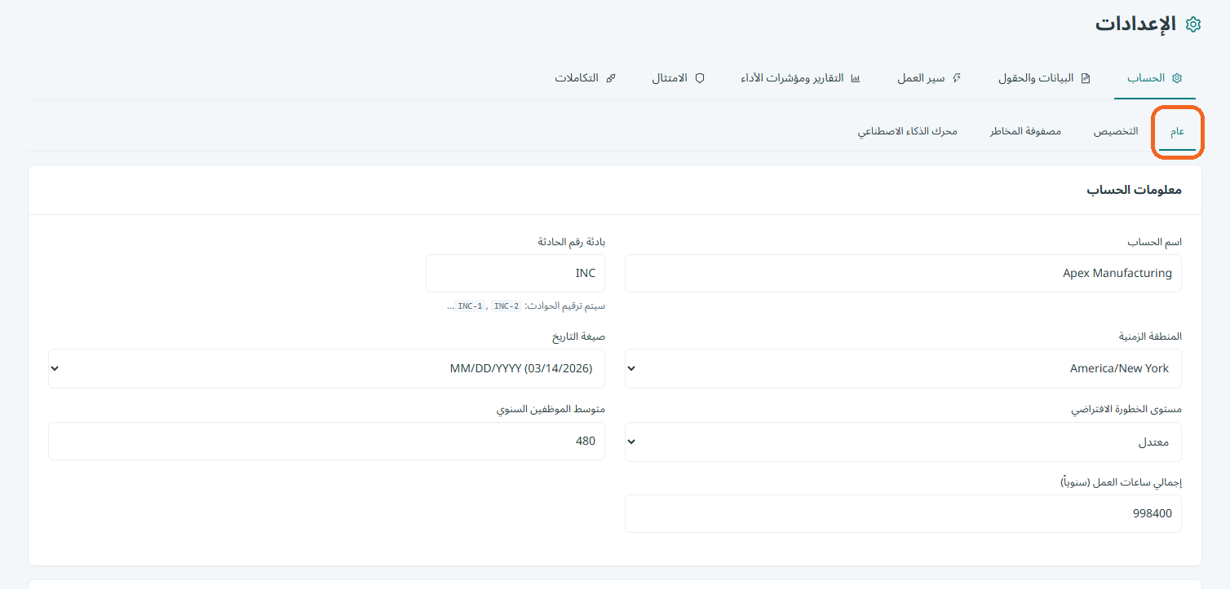The height and width of the screenshot is (589, 1230).
Task: Go to the التخصيص sub-tab
Action: [1116, 132]
